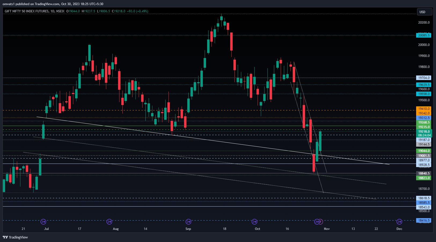Click the event marker icon above Aug
The width and height of the screenshot is (436, 242).
(109, 222)
